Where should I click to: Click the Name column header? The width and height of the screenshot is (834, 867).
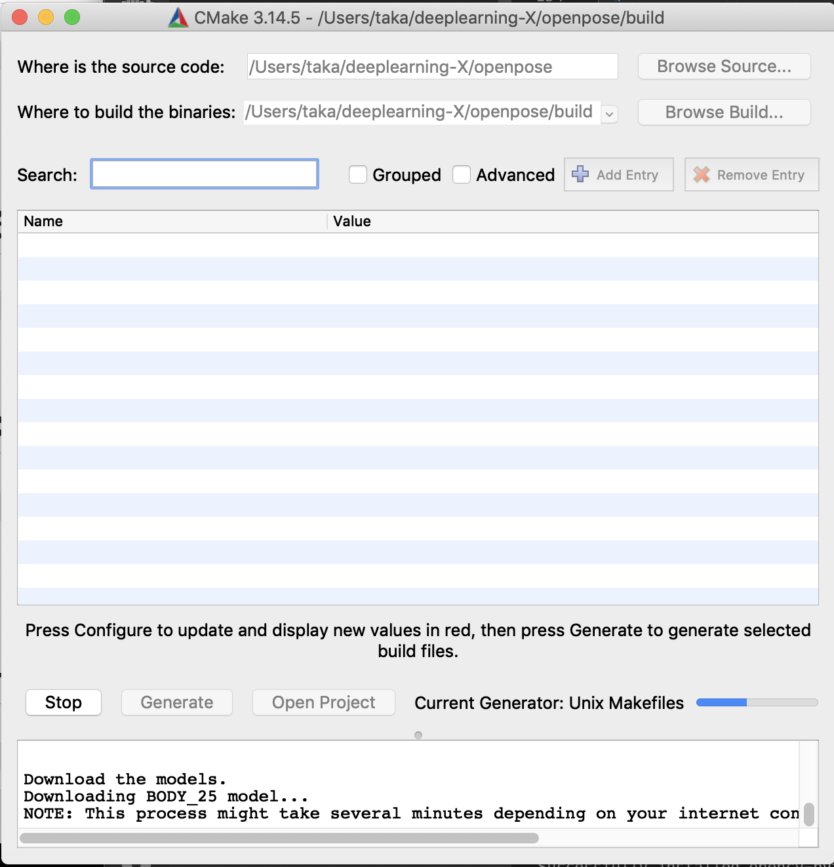pyautogui.click(x=172, y=222)
